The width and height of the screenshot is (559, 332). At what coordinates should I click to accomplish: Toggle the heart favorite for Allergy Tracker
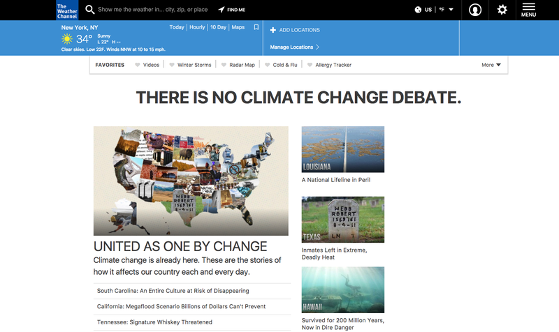(310, 65)
